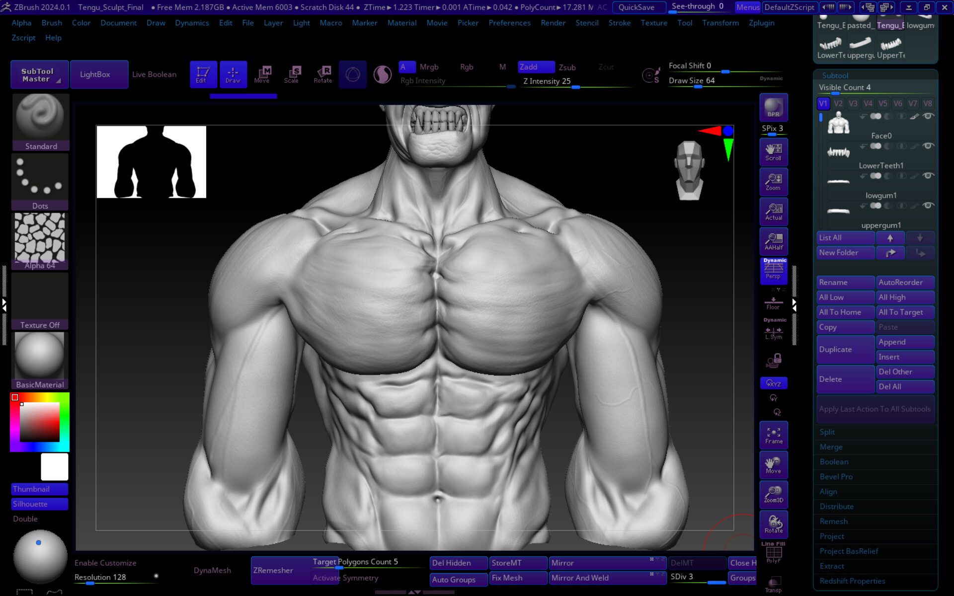Click the Z Intensity slider

pyautogui.click(x=547, y=81)
